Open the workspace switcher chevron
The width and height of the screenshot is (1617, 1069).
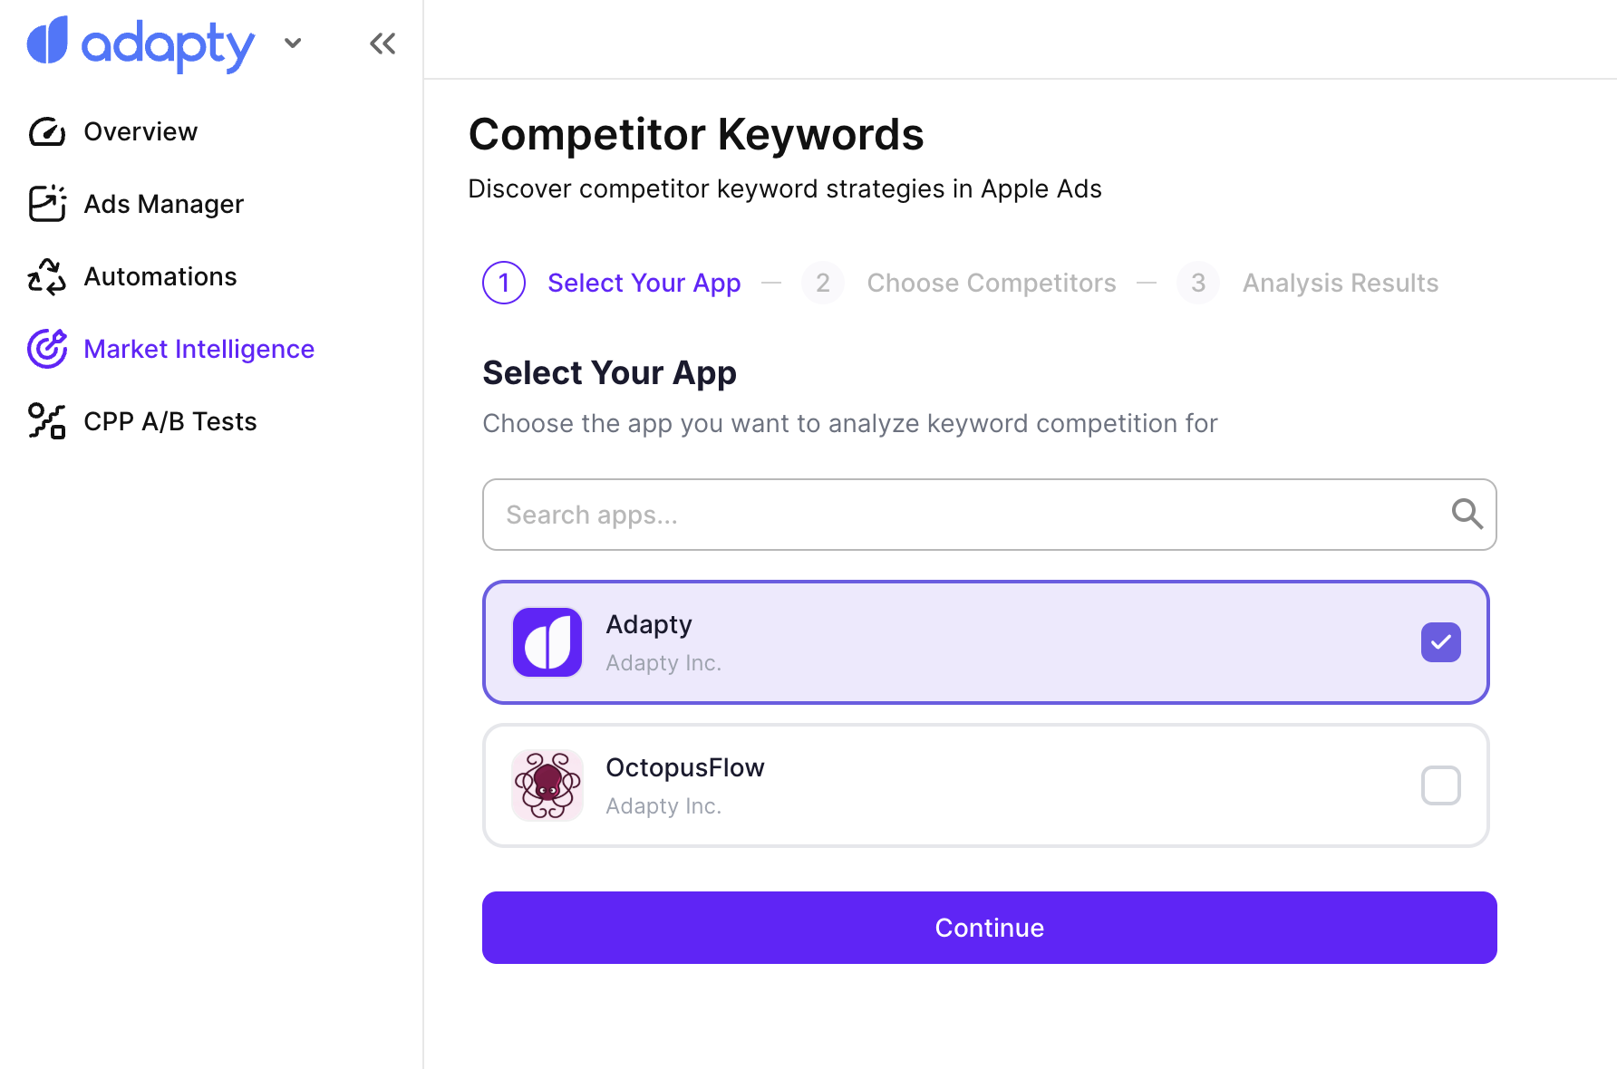point(292,43)
